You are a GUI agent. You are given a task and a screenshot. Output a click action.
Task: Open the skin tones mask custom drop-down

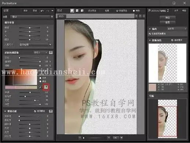click(x=40, y=53)
